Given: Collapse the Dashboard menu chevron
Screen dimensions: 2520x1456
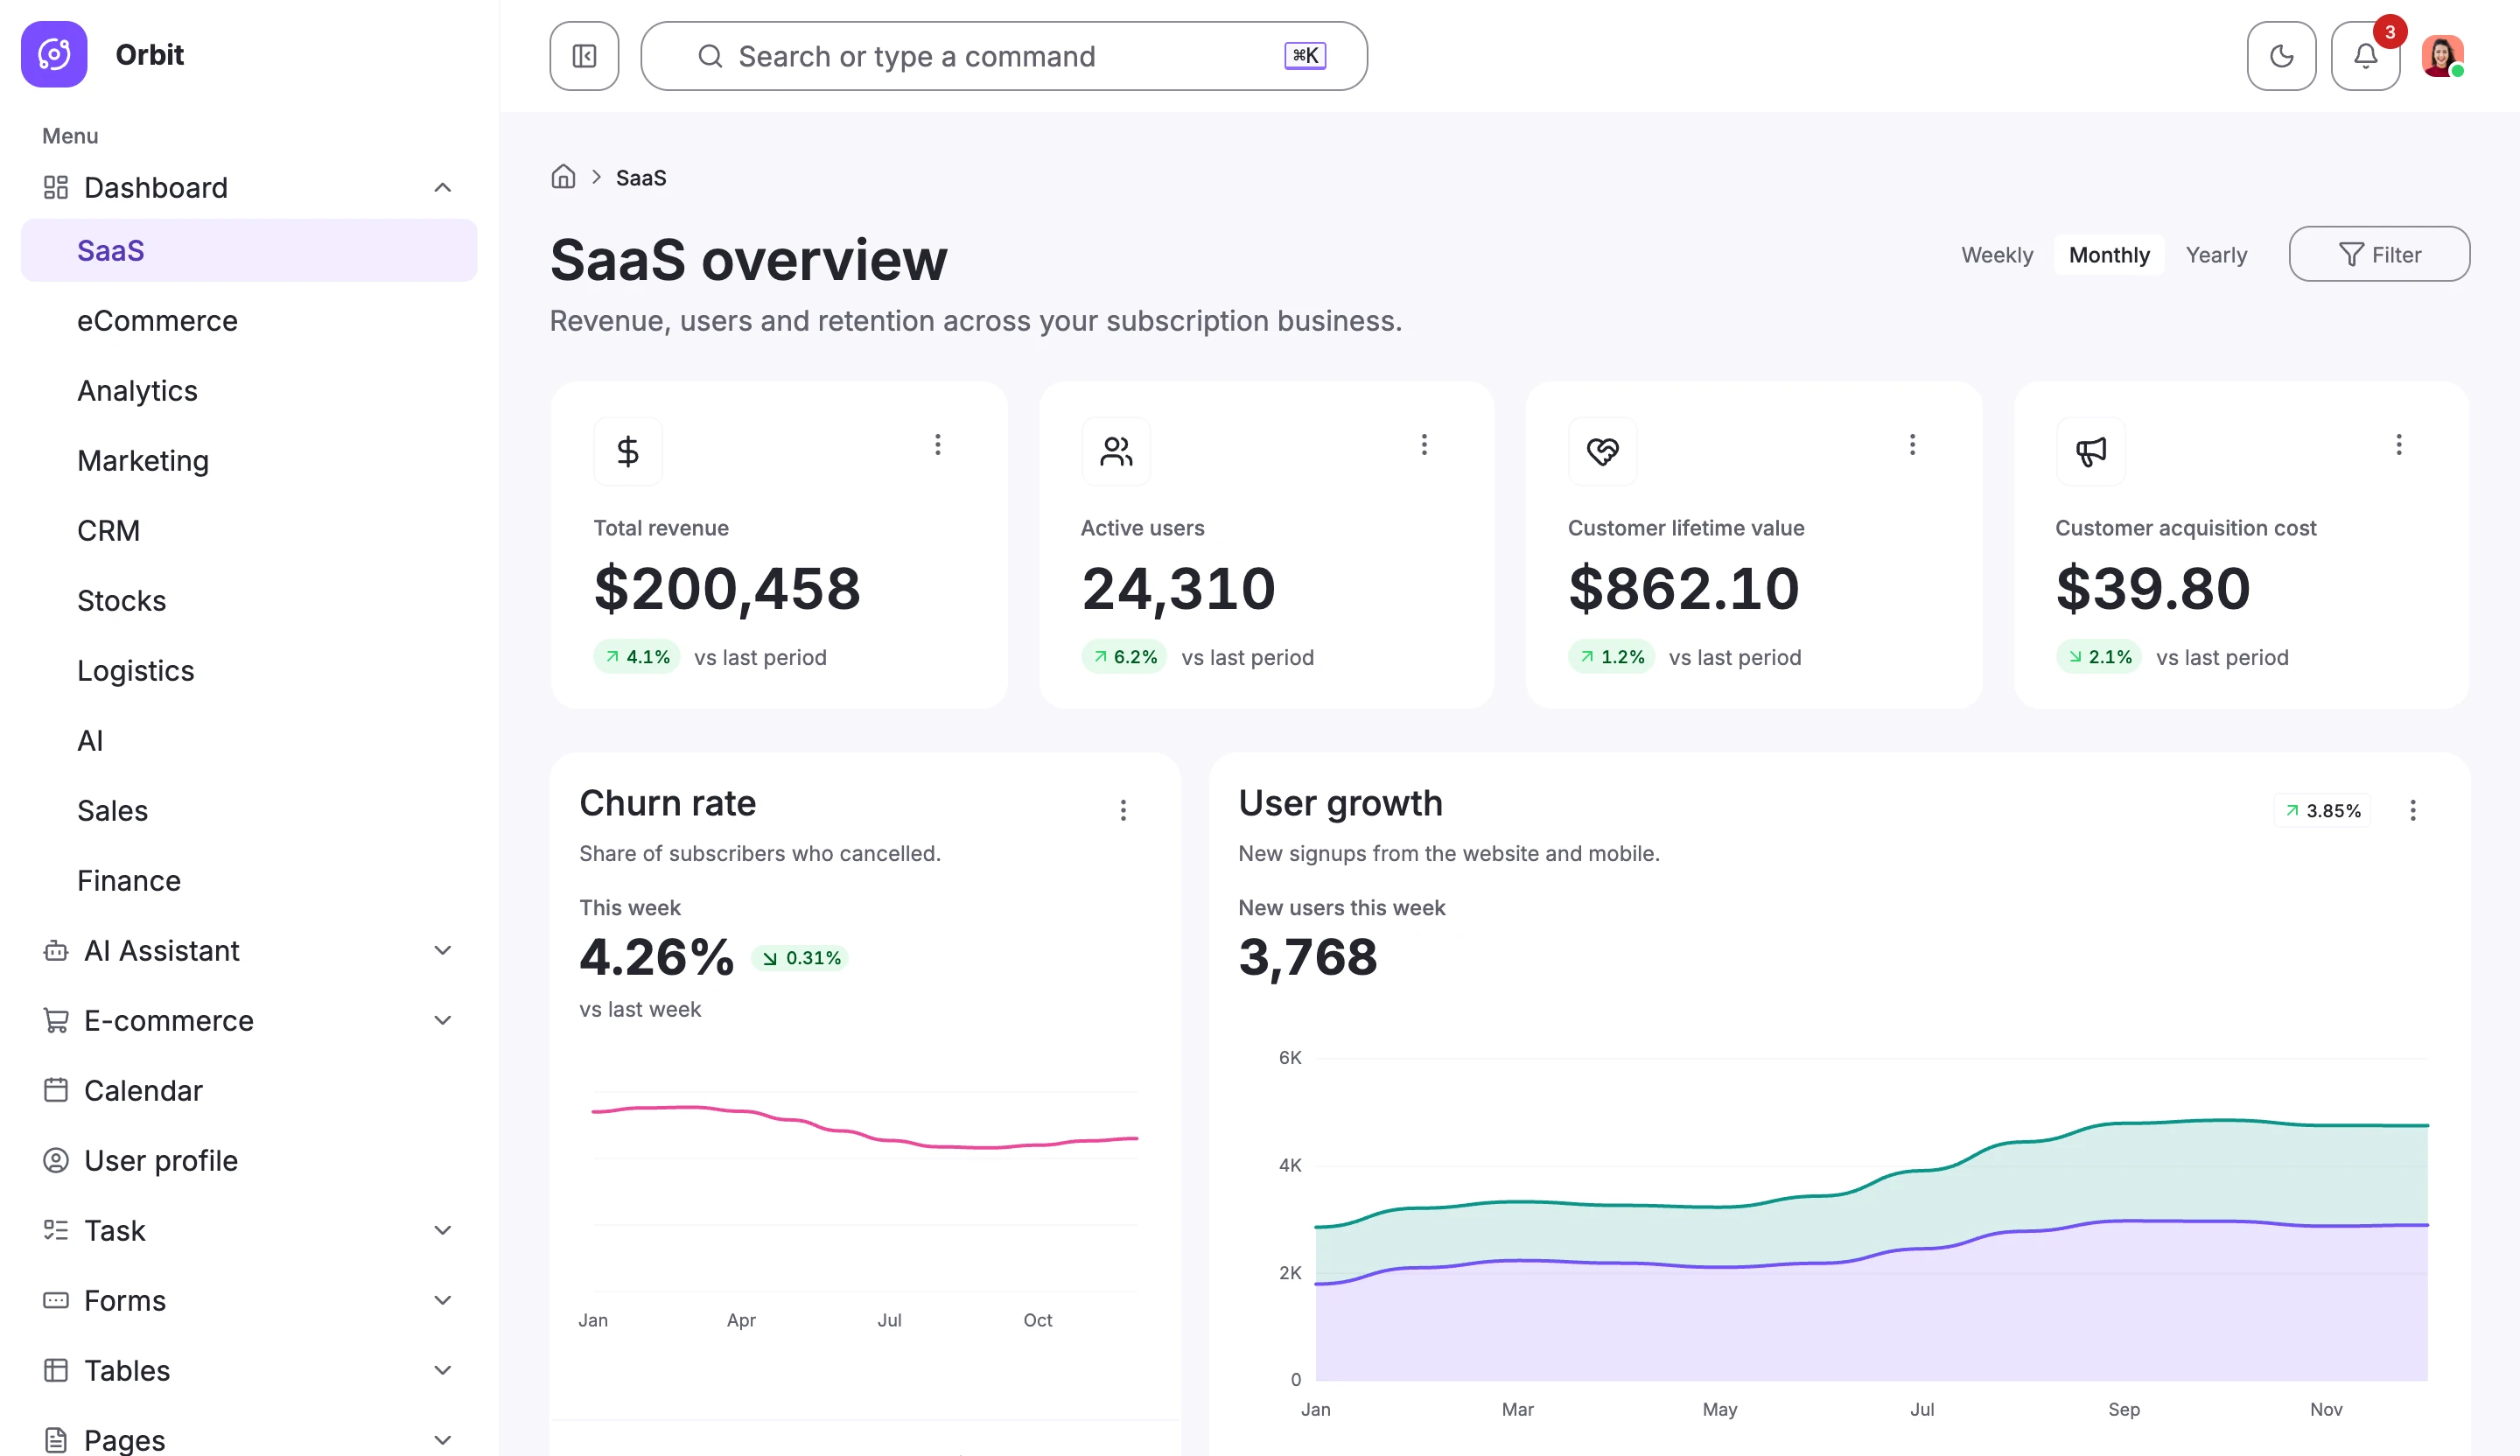Looking at the screenshot, I should click(x=443, y=187).
